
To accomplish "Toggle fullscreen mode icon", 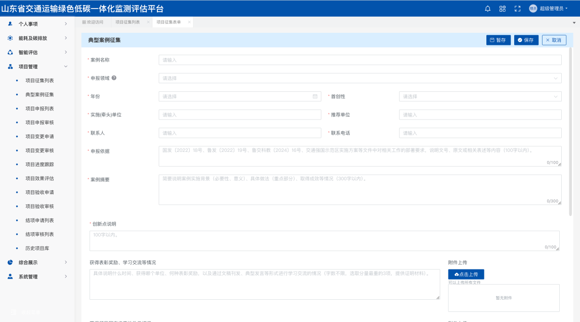I will point(517,9).
